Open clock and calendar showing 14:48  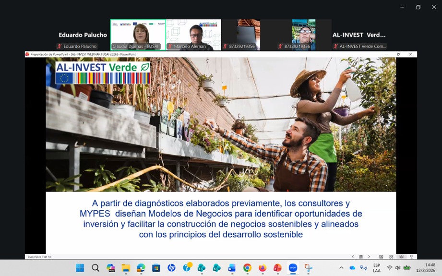tap(426, 268)
